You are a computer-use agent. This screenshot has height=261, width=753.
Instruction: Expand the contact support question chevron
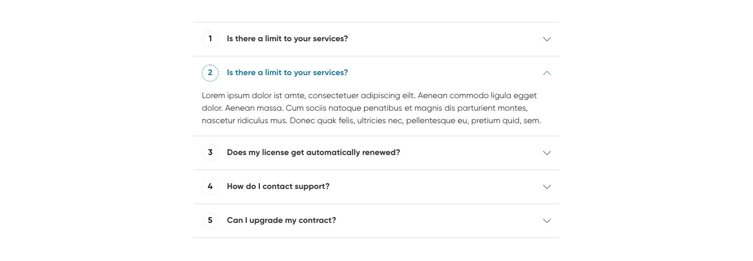pyautogui.click(x=547, y=187)
